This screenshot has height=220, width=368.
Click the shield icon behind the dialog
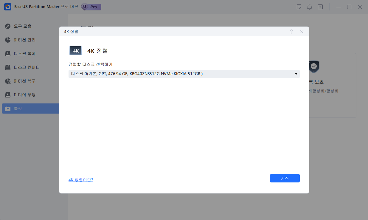click(314, 67)
